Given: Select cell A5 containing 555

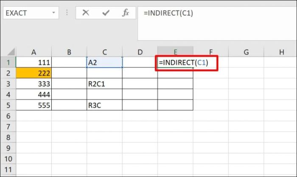Looking at the screenshot, I should (34, 105).
